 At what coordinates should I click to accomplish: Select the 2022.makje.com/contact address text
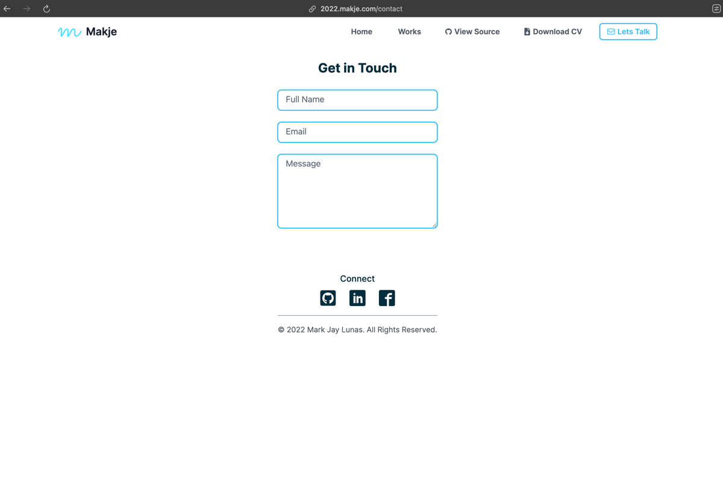tap(361, 9)
